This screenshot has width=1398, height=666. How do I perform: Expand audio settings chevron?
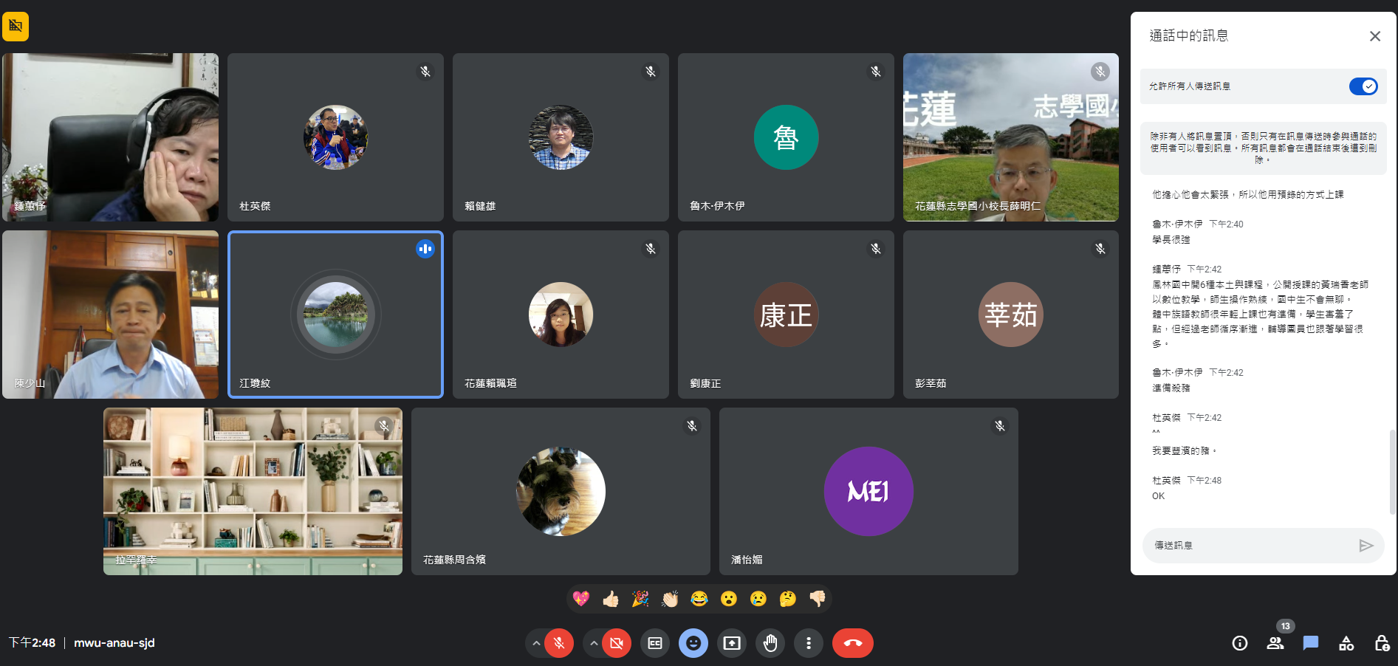535,643
